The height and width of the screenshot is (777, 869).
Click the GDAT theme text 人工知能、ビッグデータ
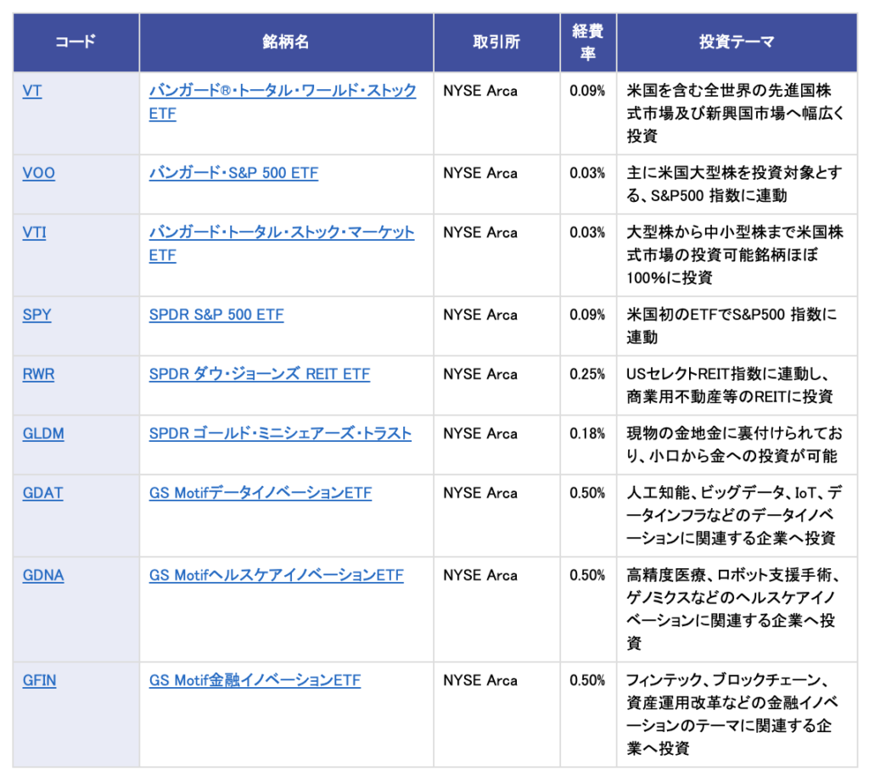point(705,493)
